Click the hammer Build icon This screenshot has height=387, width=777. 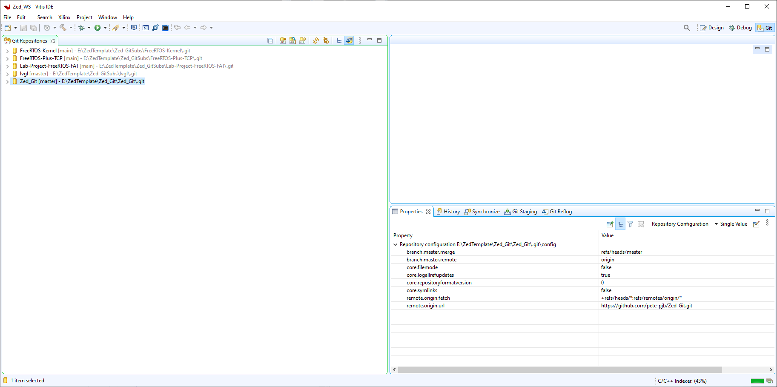pyautogui.click(x=63, y=28)
